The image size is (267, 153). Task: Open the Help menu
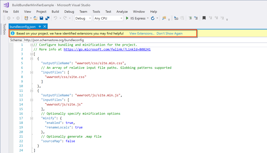pyautogui.click(x=153, y=12)
